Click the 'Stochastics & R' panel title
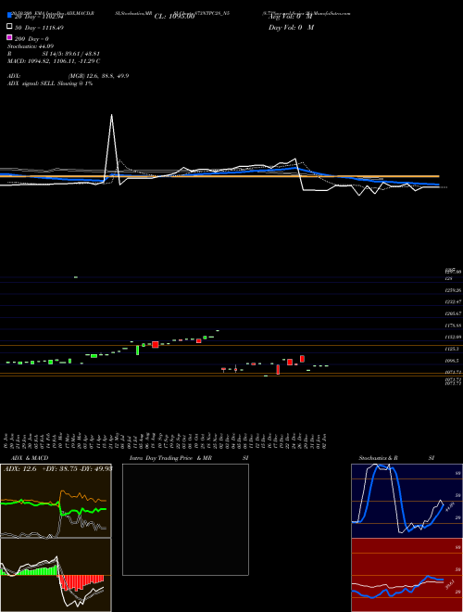The width and height of the screenshot is (463, 612). pyautogui.click(x=378, y=458)
